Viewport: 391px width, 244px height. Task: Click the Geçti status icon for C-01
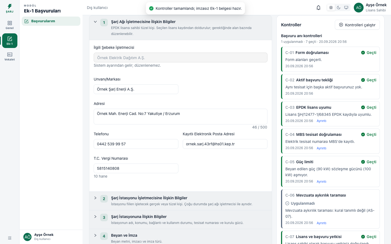tap(363, 53)
